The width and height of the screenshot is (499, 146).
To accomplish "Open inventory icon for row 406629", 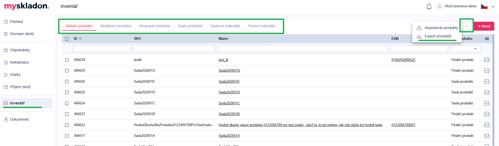I will [x=487, y=71].
